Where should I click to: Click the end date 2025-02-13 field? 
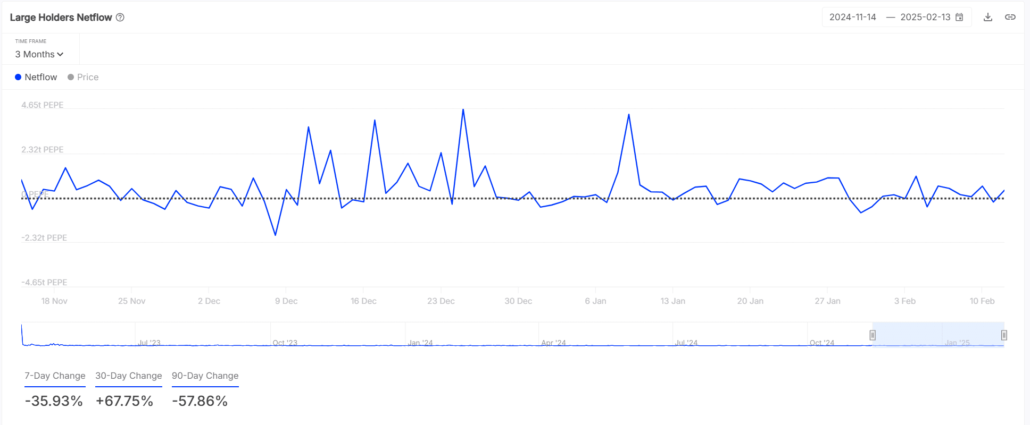[925, 17]
